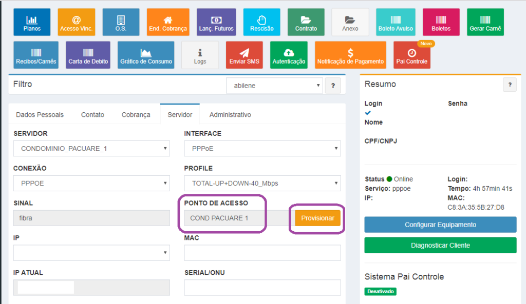View the Gráfico de Consumo
This screenshot has height=304, width=526.
tap(146, 54)
